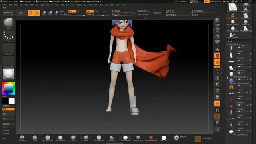This screenshot has height=144, width=256.
Task: Choose the Clay brush in the bottom shelf
Action: pyautogui.click(x=35, y=138)
